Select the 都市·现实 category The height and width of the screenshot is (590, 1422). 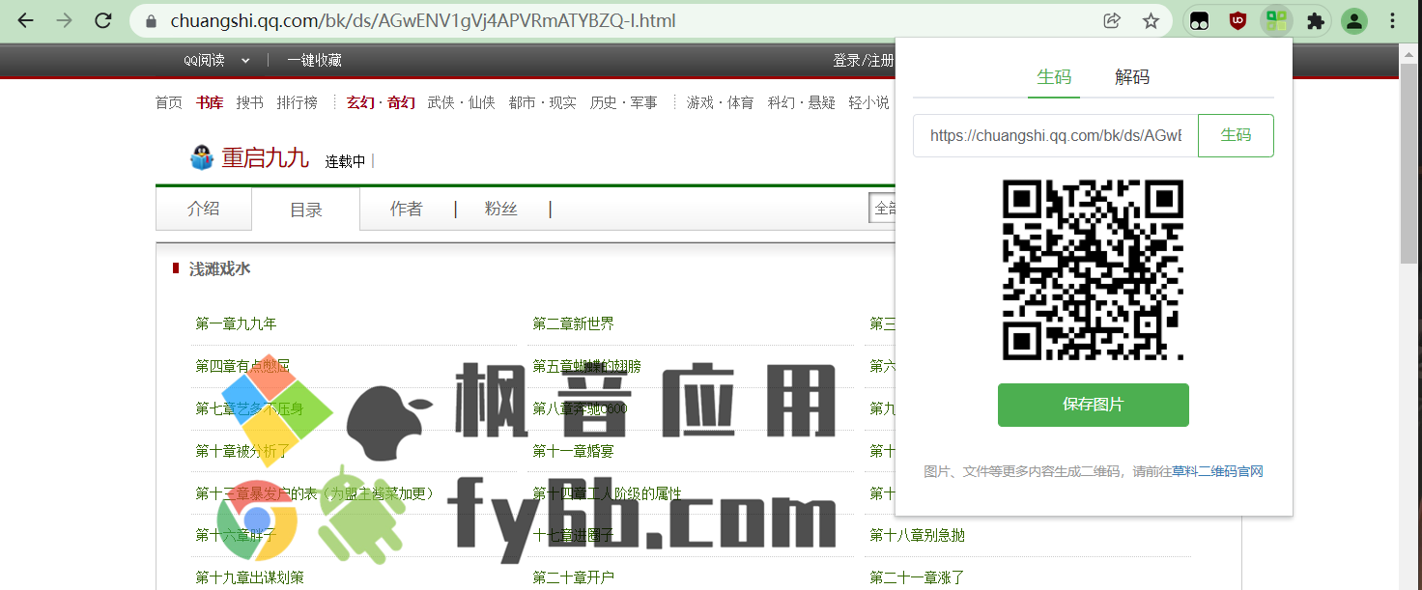[543, 102]
